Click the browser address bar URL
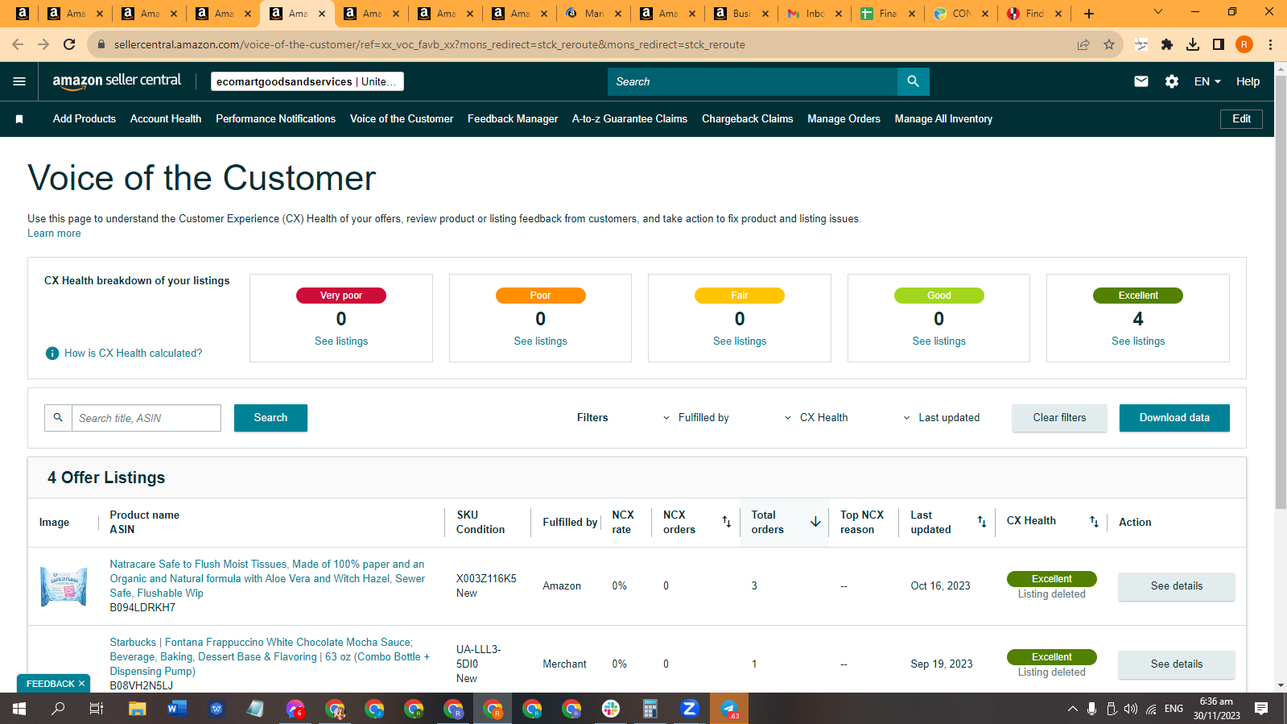The height and width of the screenshot is (724, 1287). coord(430,44)
